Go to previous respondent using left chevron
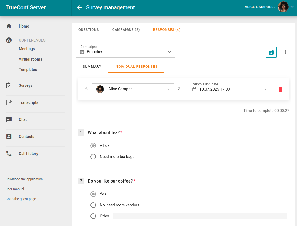 87,89
